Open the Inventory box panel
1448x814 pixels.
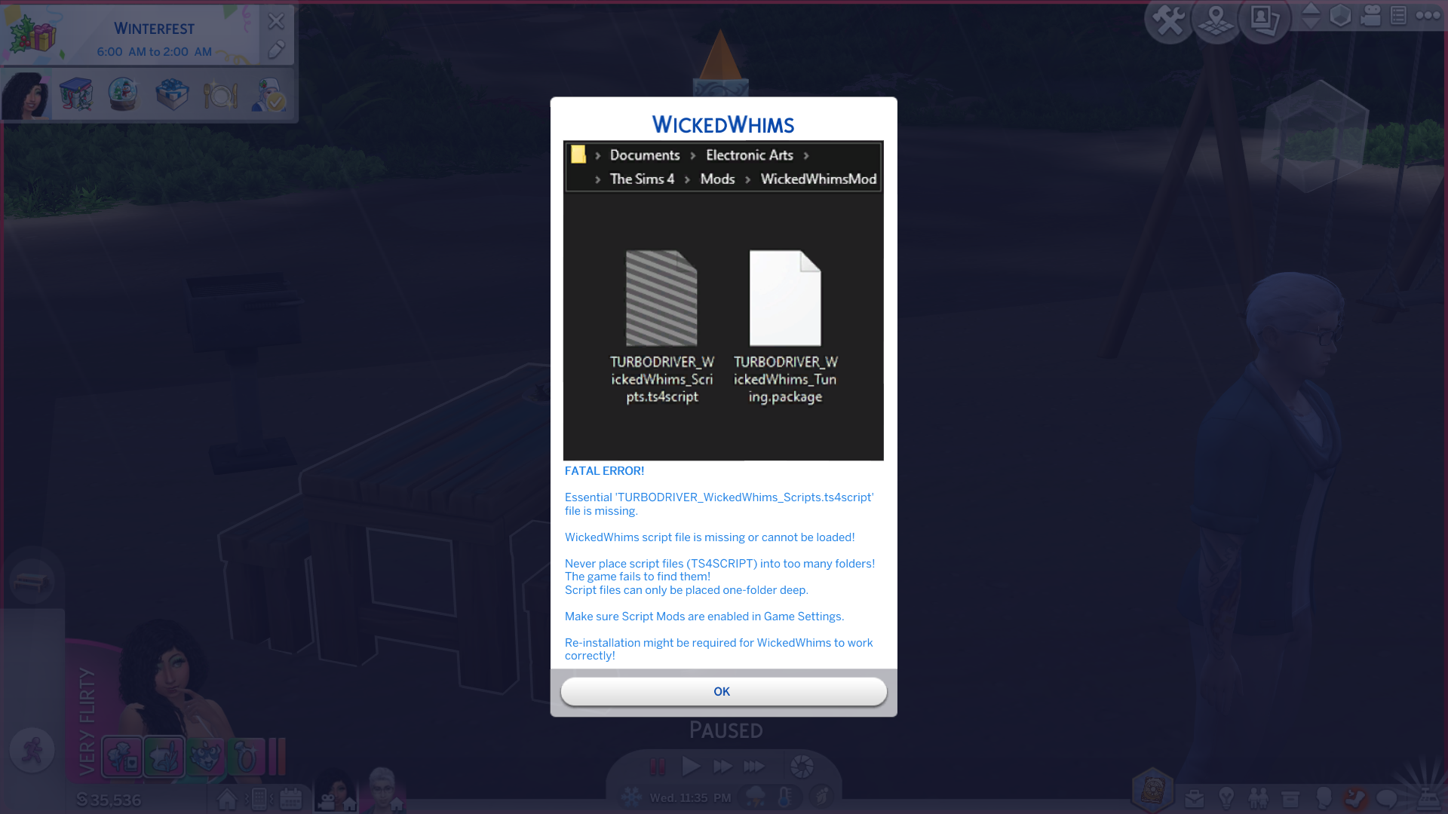[1290, 798]
